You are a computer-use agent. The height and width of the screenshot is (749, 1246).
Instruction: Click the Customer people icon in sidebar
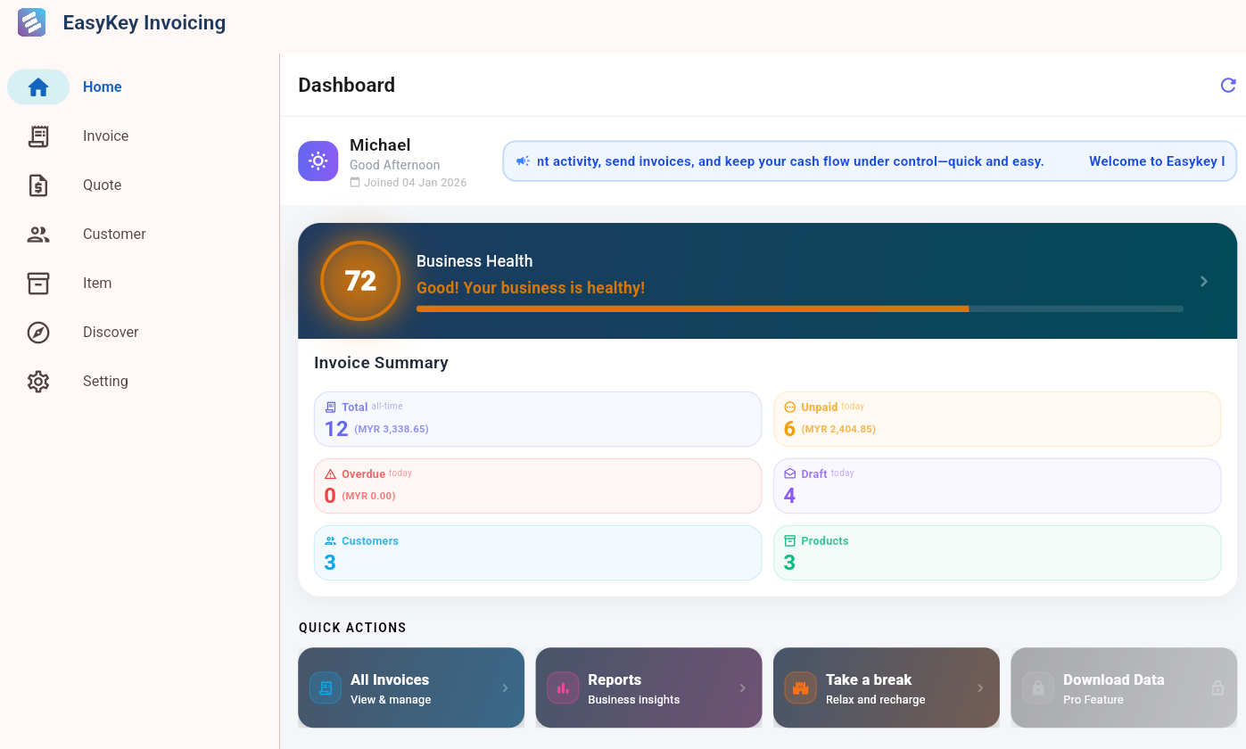(x=38, y=235)
